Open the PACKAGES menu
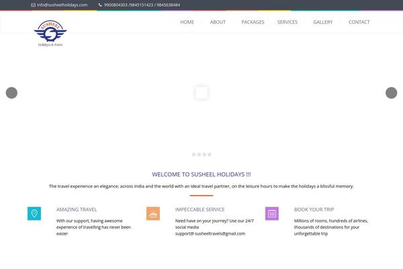The height and width of the screenshot is (269, 403). (253, 22)
